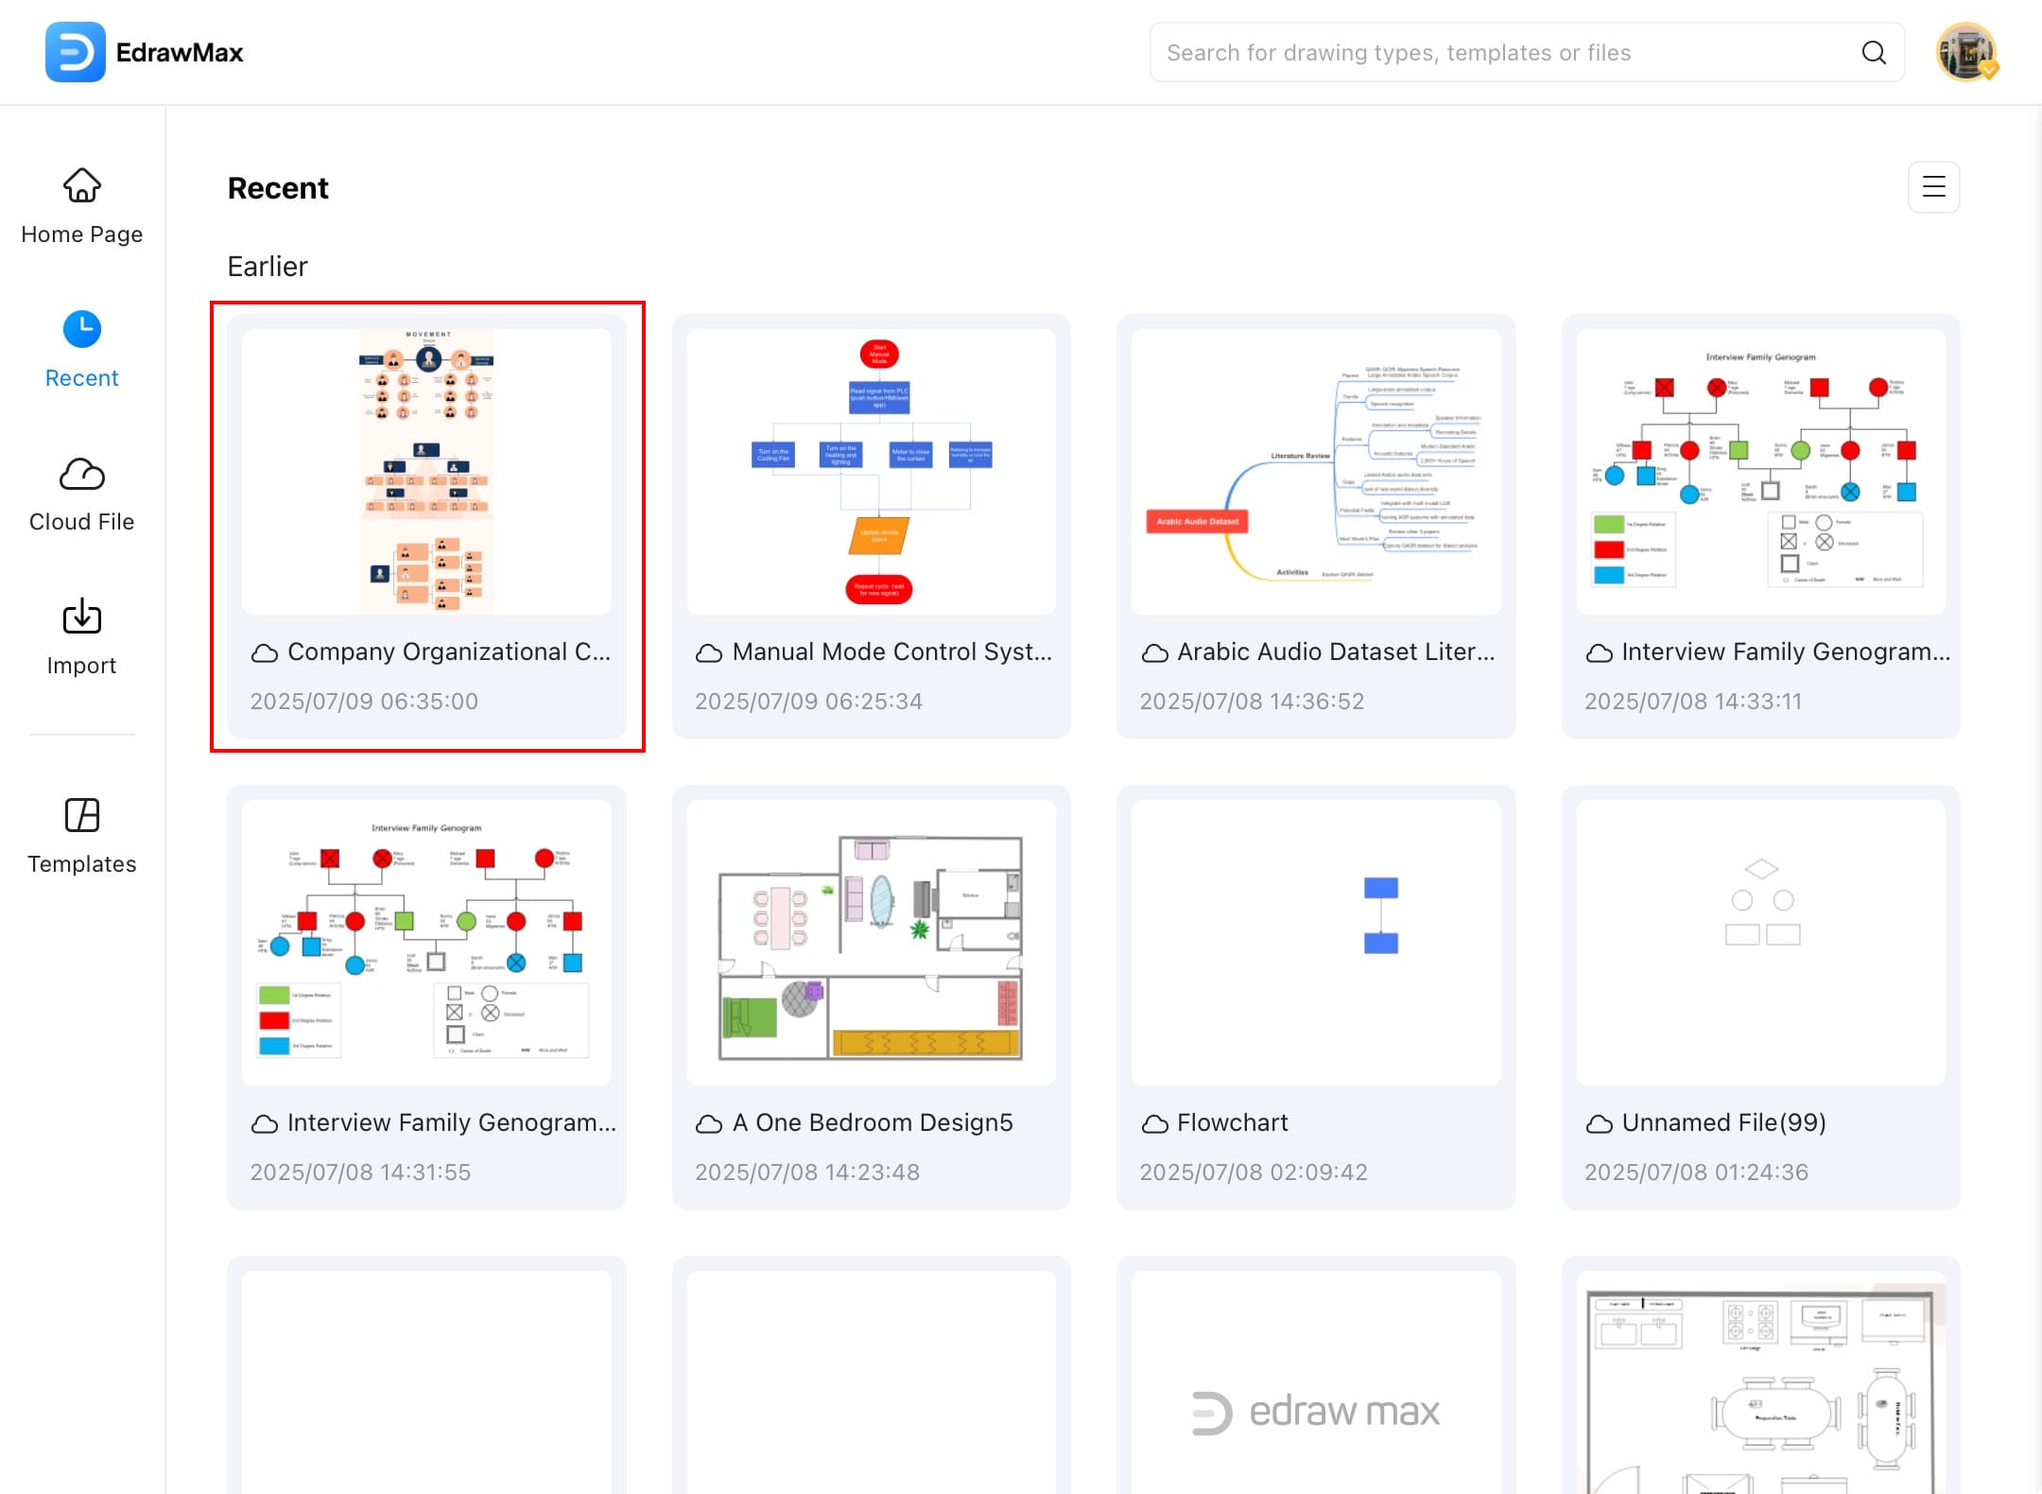The height and width of the screenshot is (1494, 2042).
Task: Open A One Bedroom Design5 thumbnail
Action: [x=871, y=943]
